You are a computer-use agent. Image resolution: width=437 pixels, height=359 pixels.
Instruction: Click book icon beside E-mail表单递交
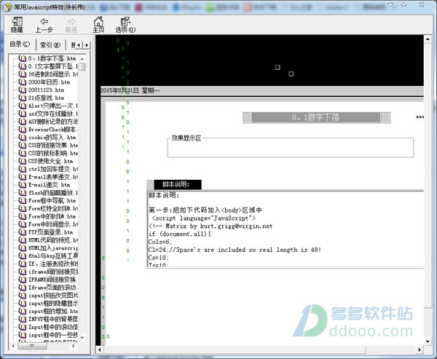(23, 177)
